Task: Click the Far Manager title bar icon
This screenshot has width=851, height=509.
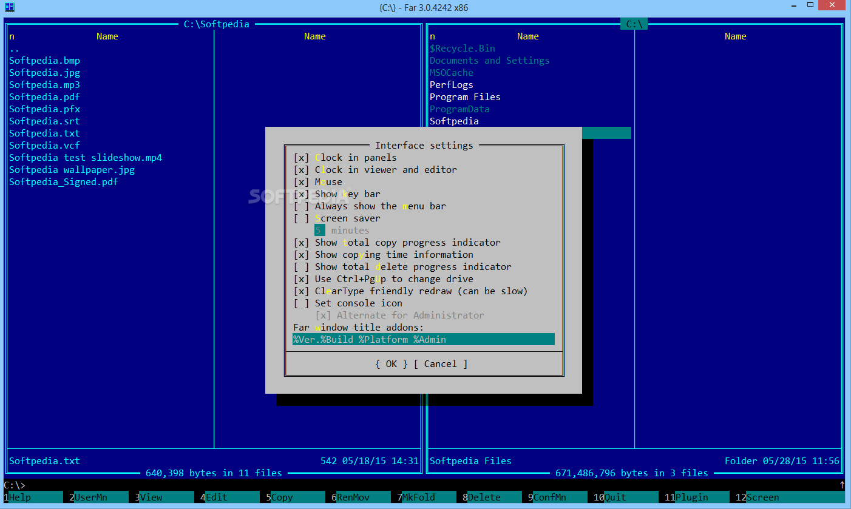Action: tap(9, 7)
